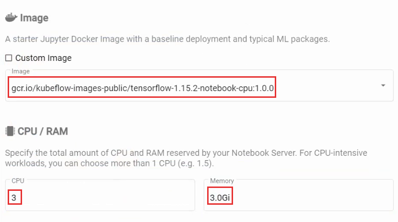Click the e.g. 1.5 example text
The width and height of the screenshot is (398, 222).
pyautogui.click(x=196, y=163)
